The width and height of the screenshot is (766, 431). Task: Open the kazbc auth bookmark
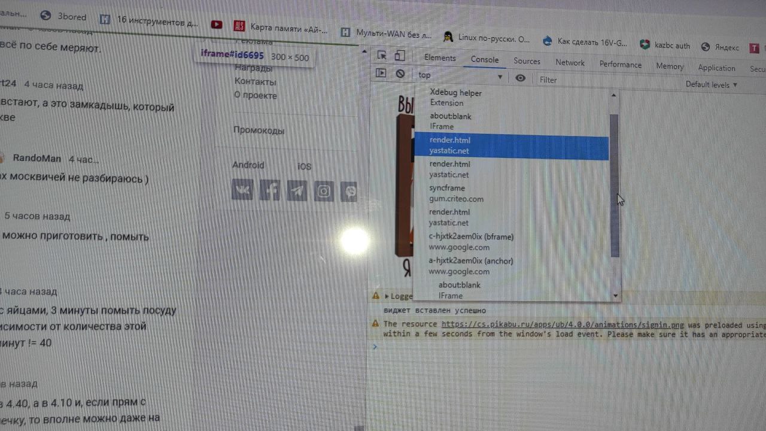[x=665, y=45]
